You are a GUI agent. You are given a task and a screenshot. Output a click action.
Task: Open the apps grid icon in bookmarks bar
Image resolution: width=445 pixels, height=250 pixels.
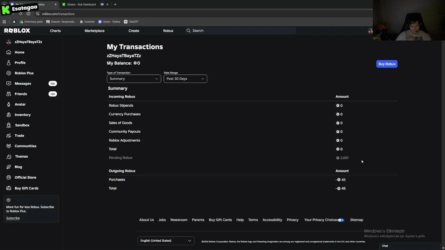coord(4,22)
